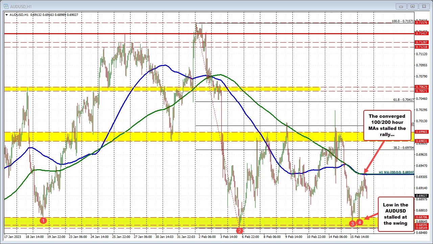Screen dimensions: 433x244
Task: Select red numbered marker 1 on the left
Action: pos(44,220)
